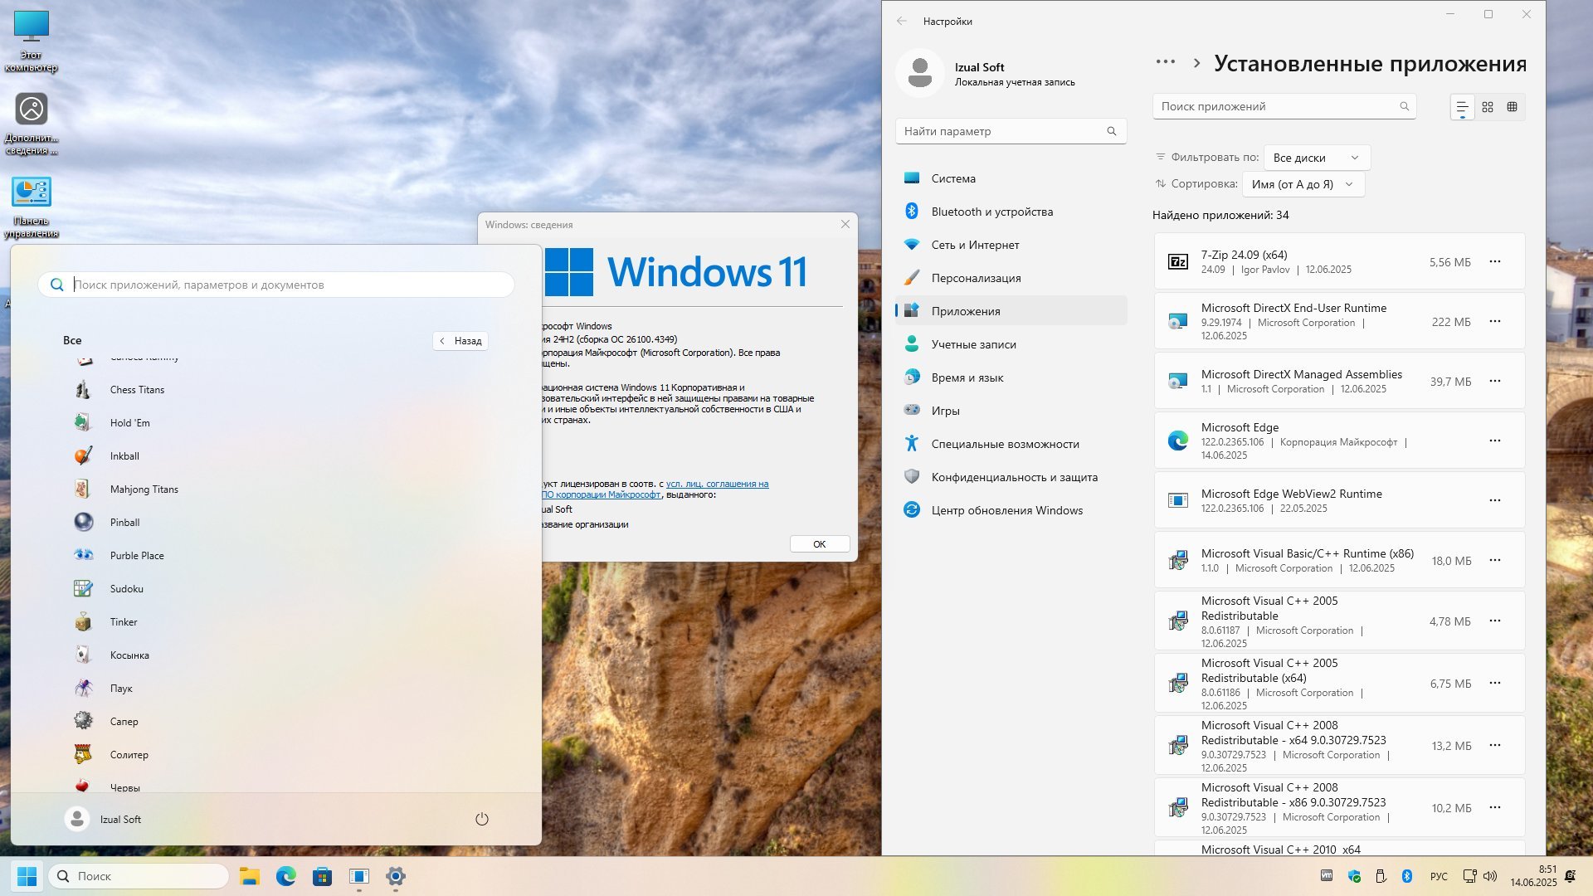Open Microsoft Edge from taskbar
Image resolution: width=1593 pixels, height=896 pixels.
[286, 876]
